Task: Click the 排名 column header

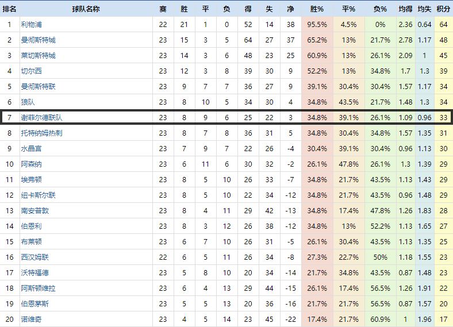Action: (9, 9)
